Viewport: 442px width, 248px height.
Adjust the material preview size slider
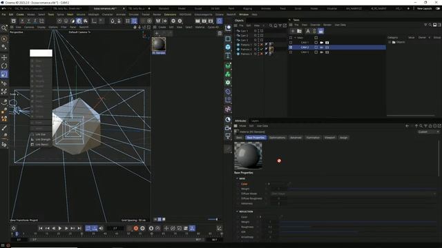pos(213,219)
